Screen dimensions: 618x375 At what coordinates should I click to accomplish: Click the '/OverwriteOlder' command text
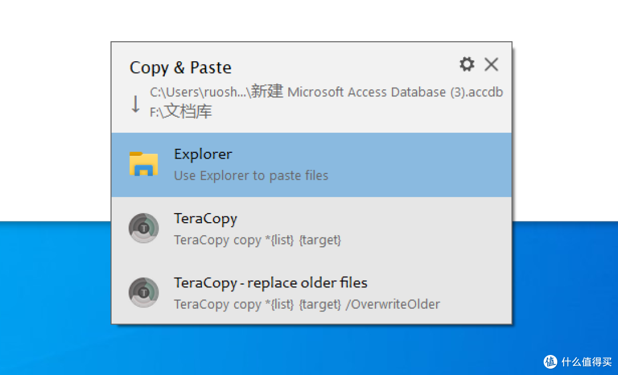coord(393,305)
